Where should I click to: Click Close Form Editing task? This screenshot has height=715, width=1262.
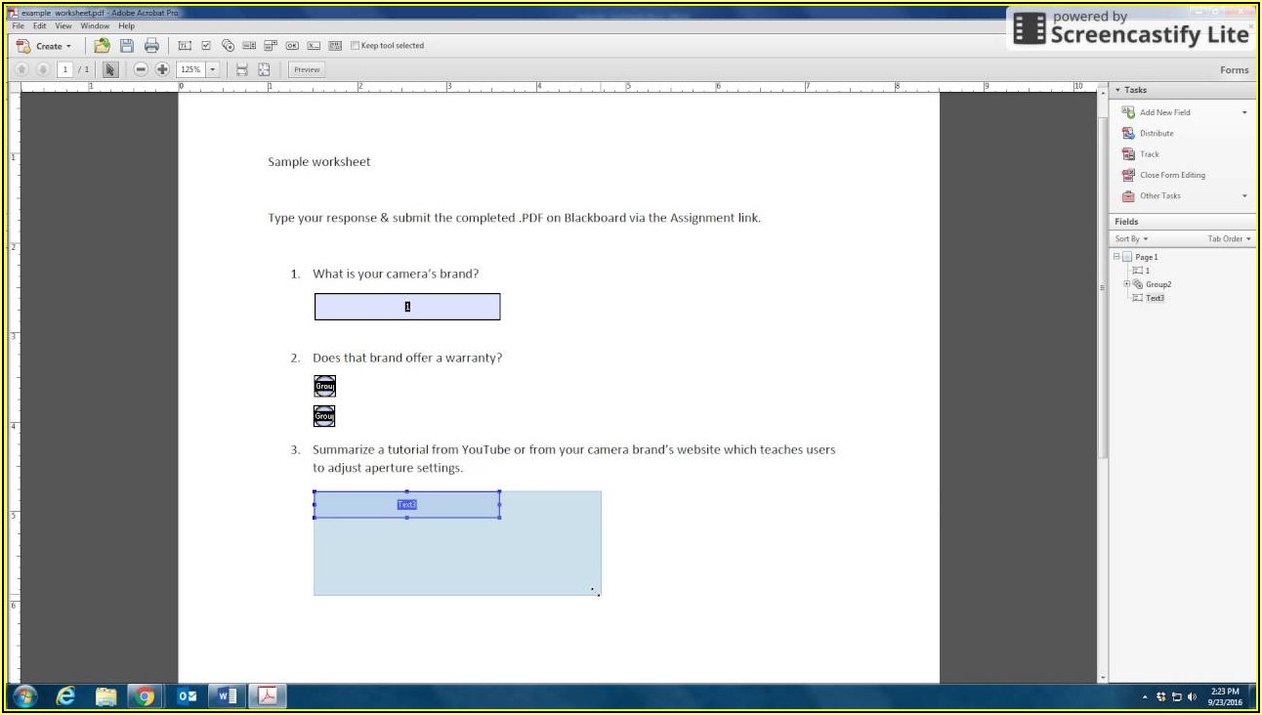click(x=1172, y=175)
